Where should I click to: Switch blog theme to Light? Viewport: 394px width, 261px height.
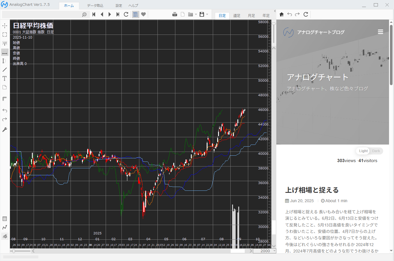[363, 151]
